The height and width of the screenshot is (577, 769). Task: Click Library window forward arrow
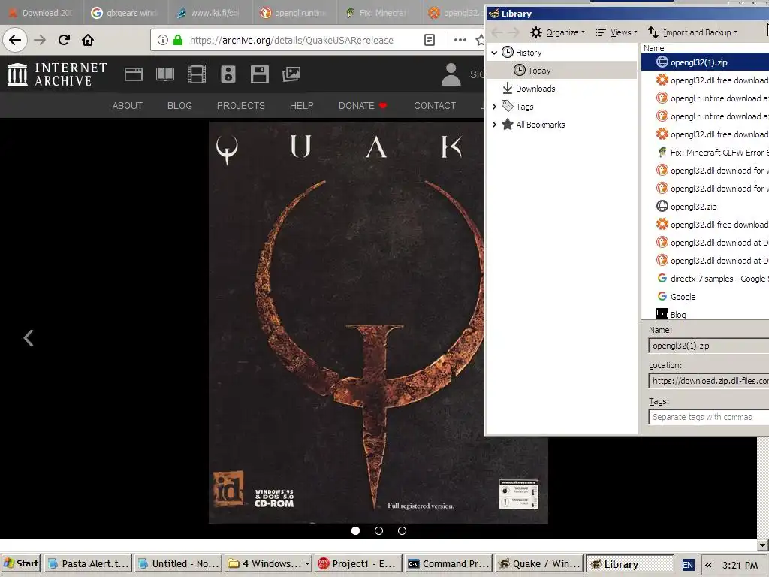click(514, 32)
